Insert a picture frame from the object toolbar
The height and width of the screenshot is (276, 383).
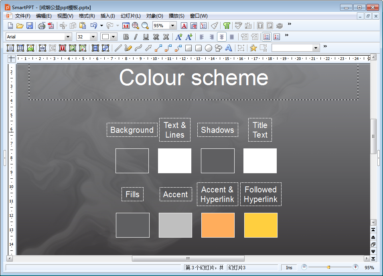pos(30,48)
